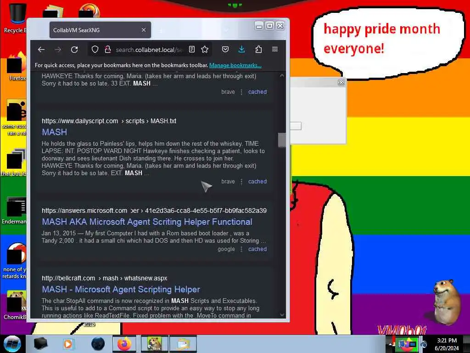Switch to the hamster Box taskbar app
Viewport: 470px width, 353px height.
click(x=154, y=344)
